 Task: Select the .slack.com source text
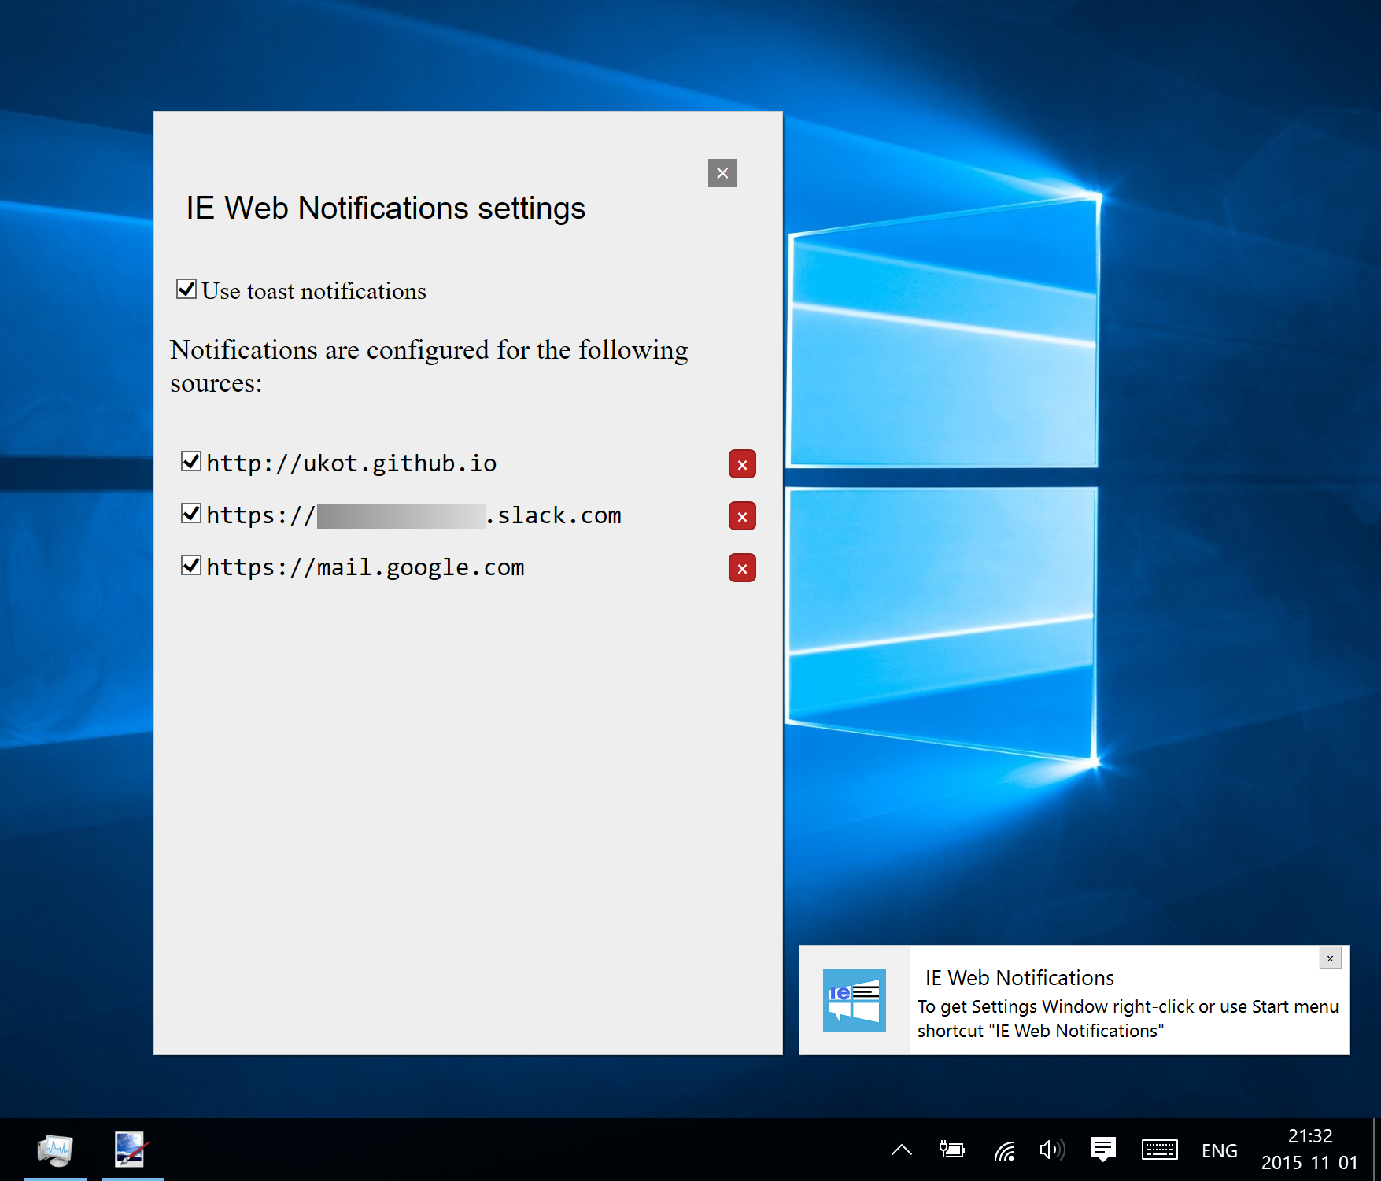[553, 515]
